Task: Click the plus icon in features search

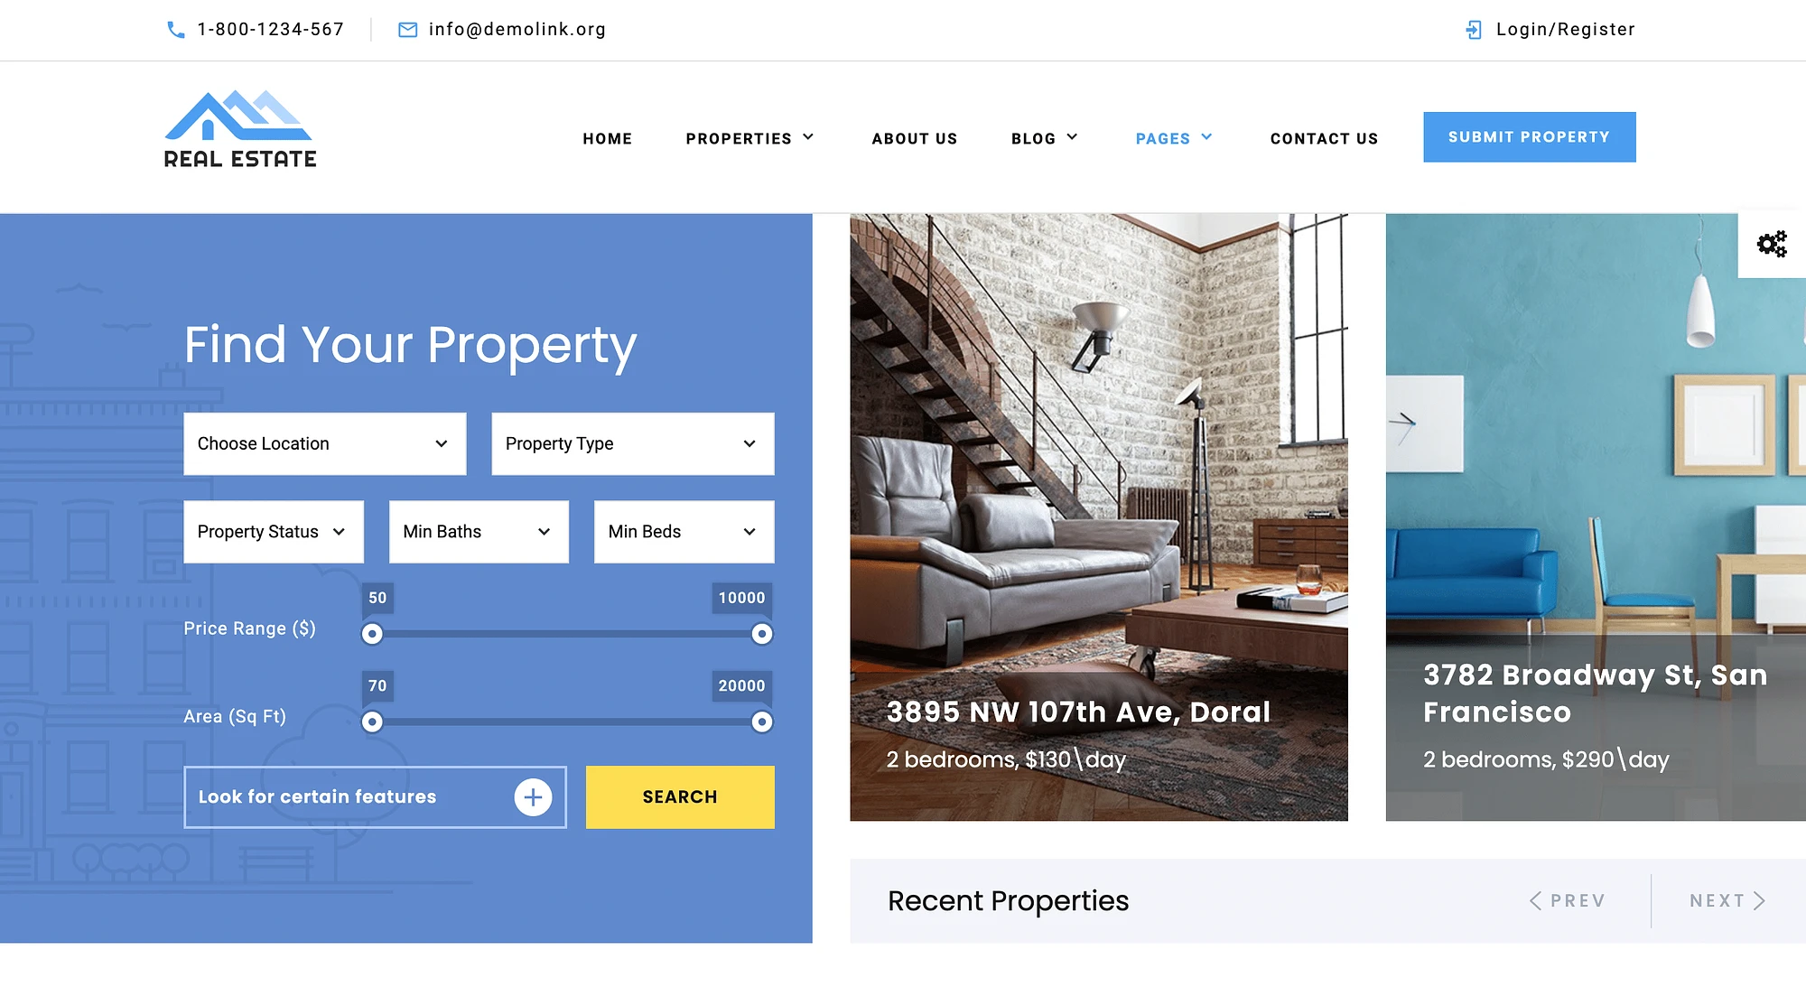Action: coord(534,796)
